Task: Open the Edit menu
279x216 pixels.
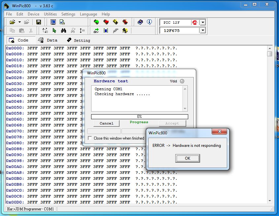Action: (x=20, y=14)
